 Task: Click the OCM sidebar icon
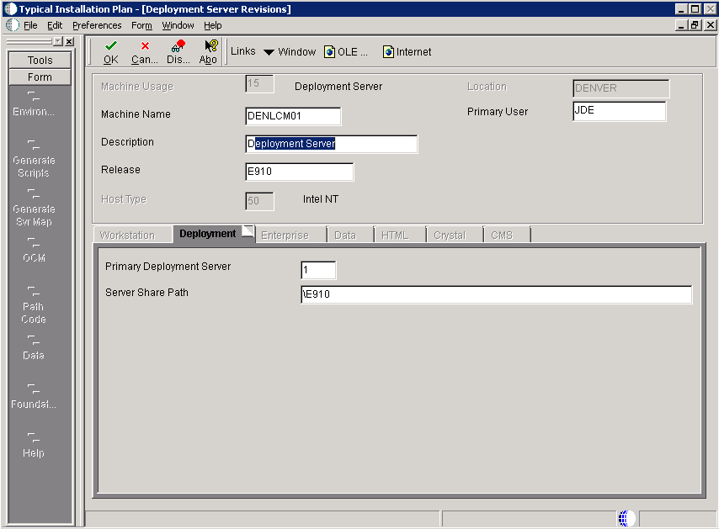33,242
